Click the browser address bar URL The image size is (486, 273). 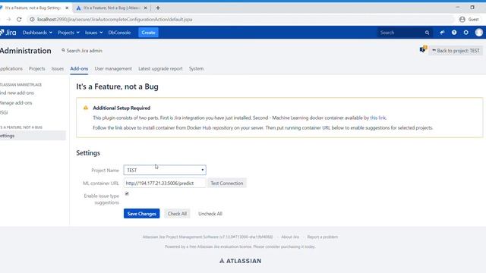(x=115, y=19)
